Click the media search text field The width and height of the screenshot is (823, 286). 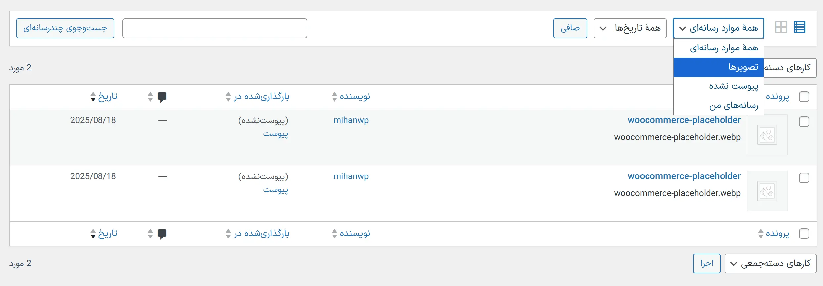pos(215,28)
